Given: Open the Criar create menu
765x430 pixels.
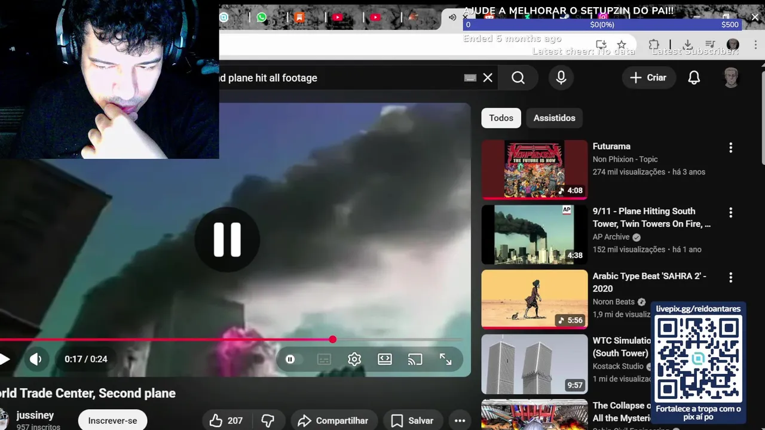Looking at the screenshot, I should (x=648, y=78).
